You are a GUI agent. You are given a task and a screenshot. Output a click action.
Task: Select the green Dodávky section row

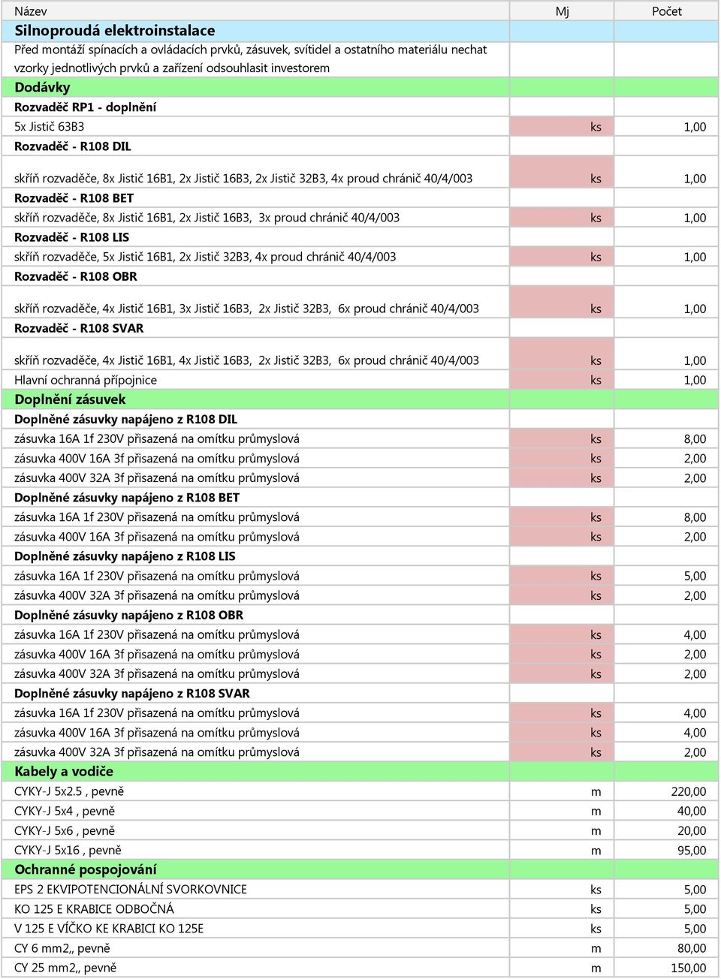pyautogui.click(x=360, y=87)
